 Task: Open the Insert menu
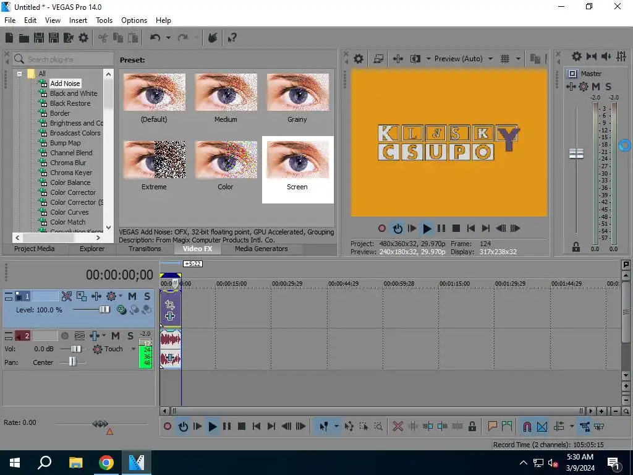(x=78, y=20)
